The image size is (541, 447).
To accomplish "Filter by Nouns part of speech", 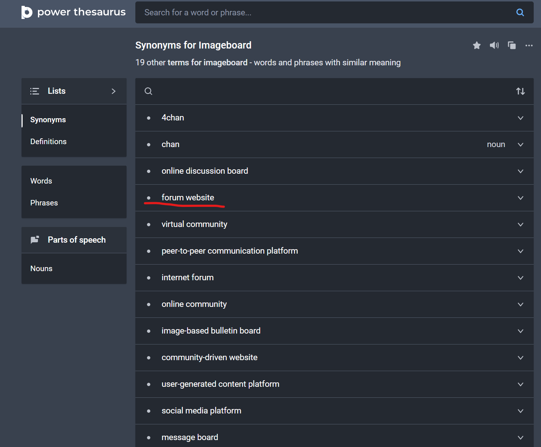I will 42,269.
